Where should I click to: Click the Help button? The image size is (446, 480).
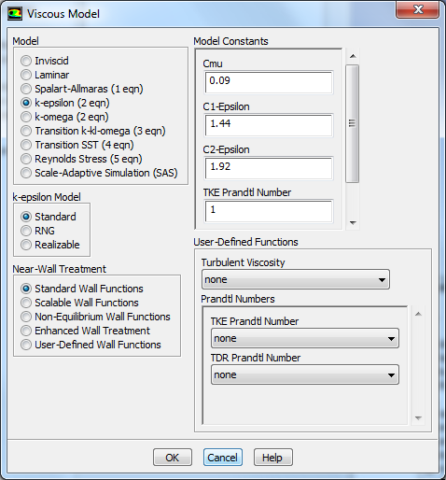(x=272, y=458)
